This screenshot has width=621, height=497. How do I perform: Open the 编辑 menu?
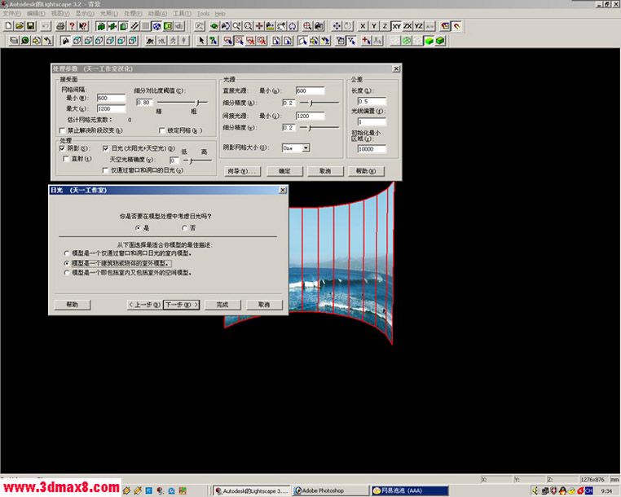(x=36, y=14)
